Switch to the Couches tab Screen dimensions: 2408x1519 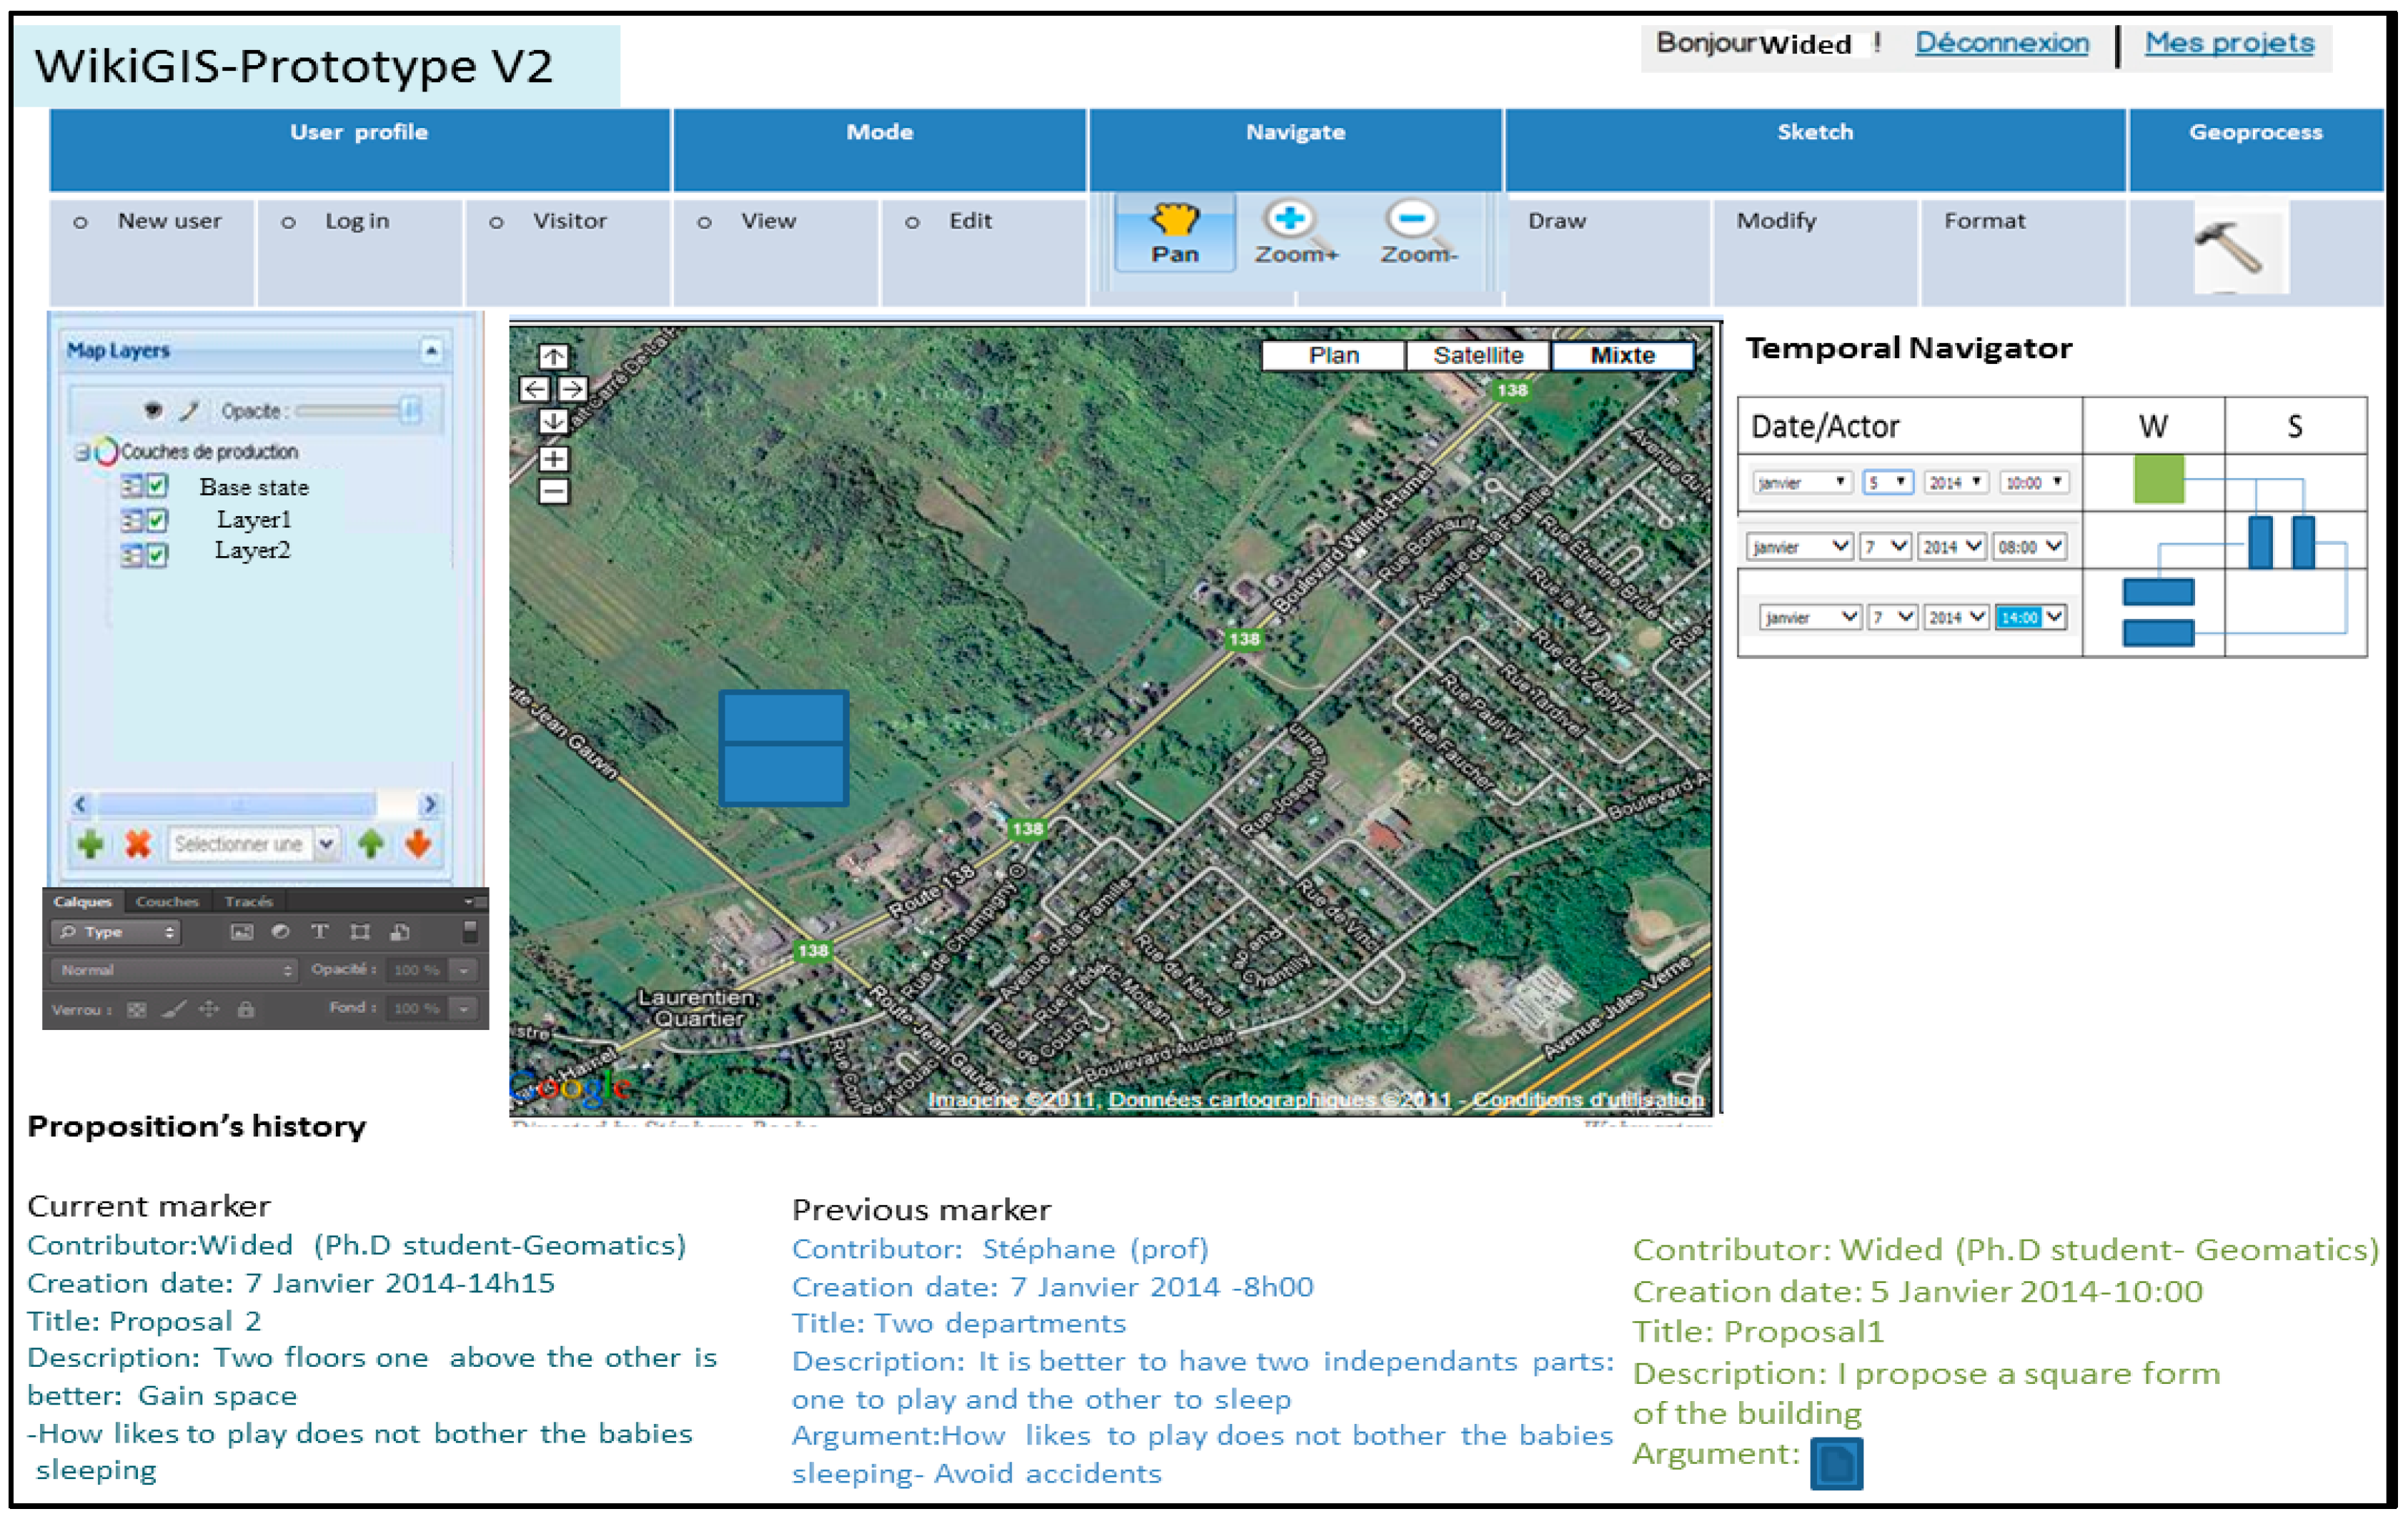[167, 901]
